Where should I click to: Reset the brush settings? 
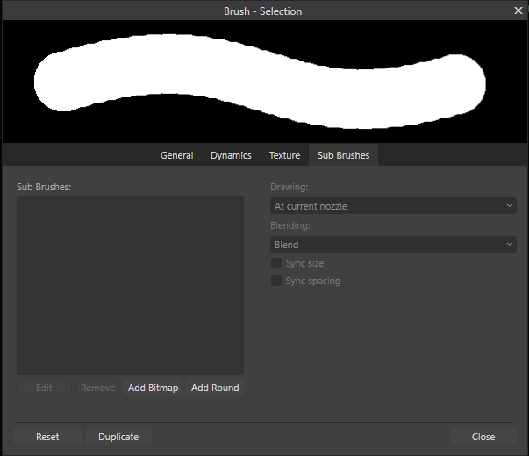click(47, 437)
